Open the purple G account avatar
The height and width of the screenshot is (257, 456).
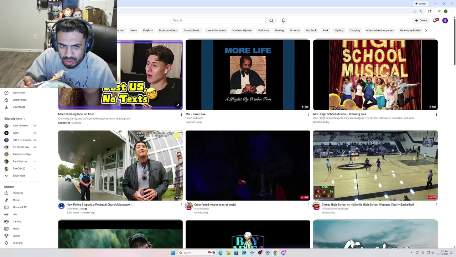445,20
